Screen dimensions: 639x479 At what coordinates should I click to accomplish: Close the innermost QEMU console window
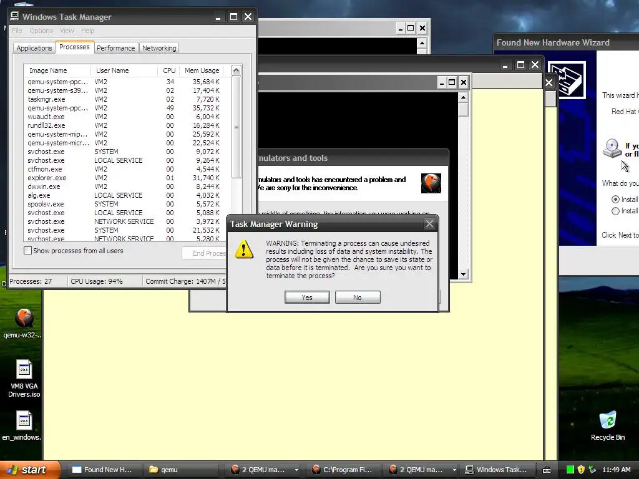tap(464, 83)
